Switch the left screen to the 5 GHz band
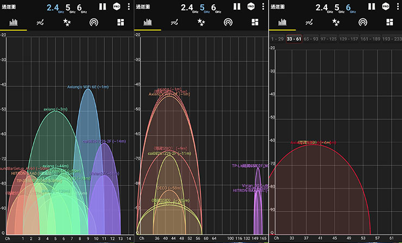Screen dimensions: 402x243 pos(67,7)
